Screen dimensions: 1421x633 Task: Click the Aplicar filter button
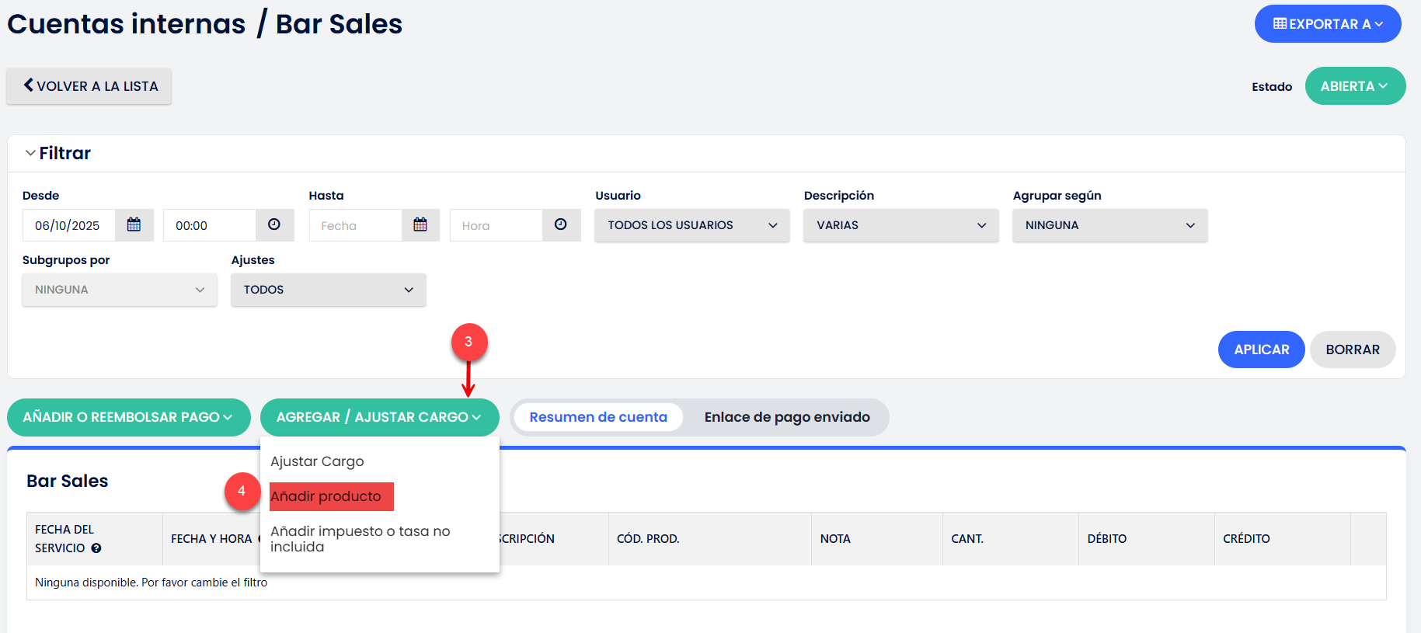1260,350
